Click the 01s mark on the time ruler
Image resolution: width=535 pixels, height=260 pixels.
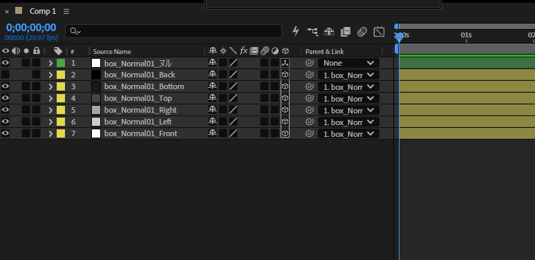(466, 35)
